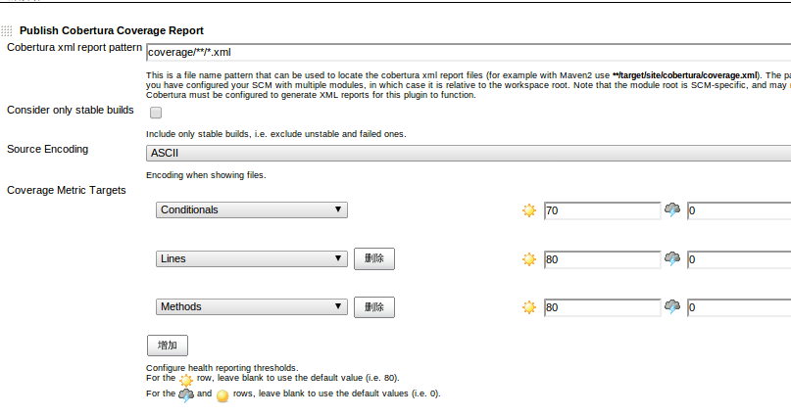Focus the Methods healthy threshold field showing 80
This screenshot has width=791, height=416.
603,307
